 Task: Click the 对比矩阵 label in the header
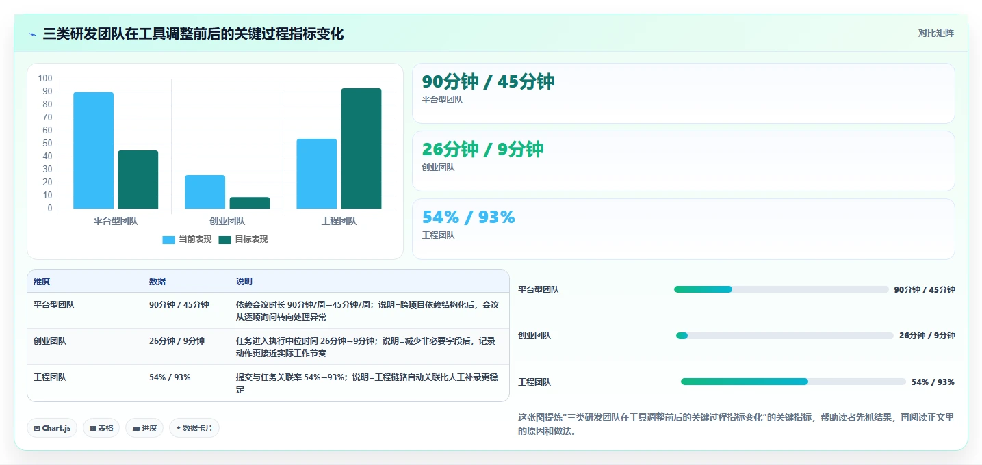(x=935, y=33)
